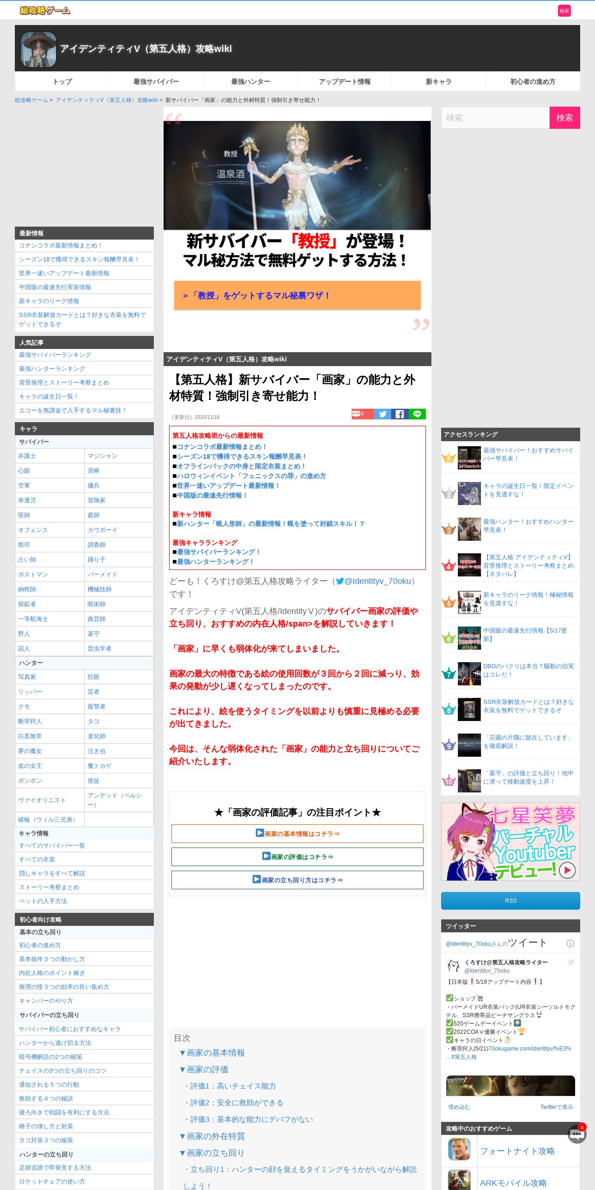Screen dimensions: 595x1190
Task: Click the Twitter widget info icon
Action: point(570,943)
